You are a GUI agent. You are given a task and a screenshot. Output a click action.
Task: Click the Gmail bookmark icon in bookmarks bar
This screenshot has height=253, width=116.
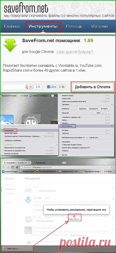(106, 171)
